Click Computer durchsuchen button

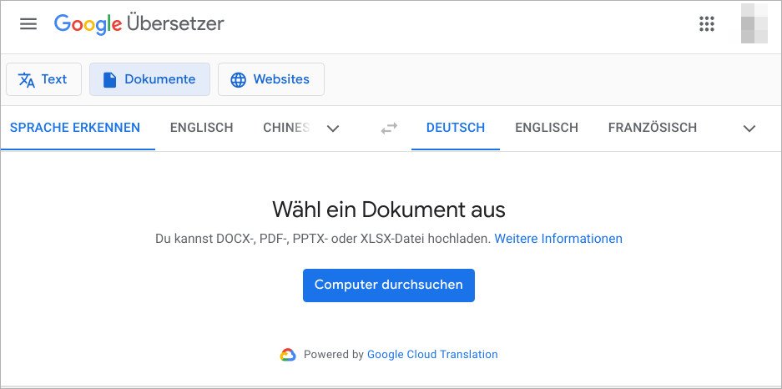pos(389,285)
